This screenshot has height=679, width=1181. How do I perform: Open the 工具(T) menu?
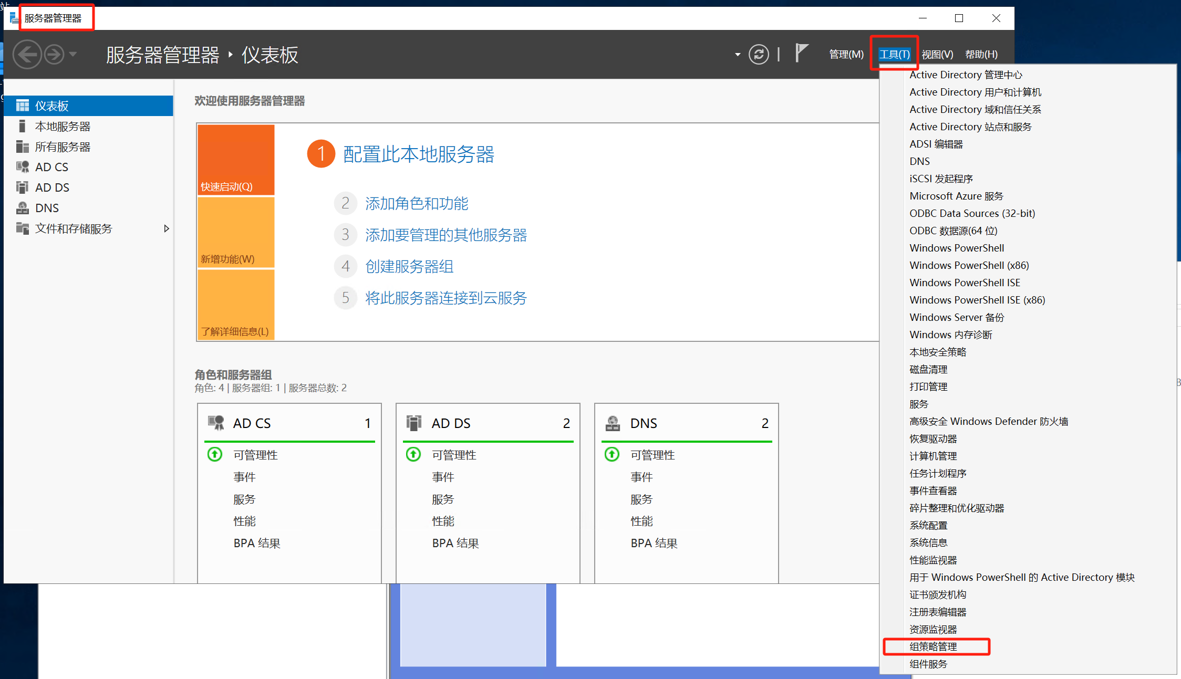pyautogui.click(x=895, y=54)
